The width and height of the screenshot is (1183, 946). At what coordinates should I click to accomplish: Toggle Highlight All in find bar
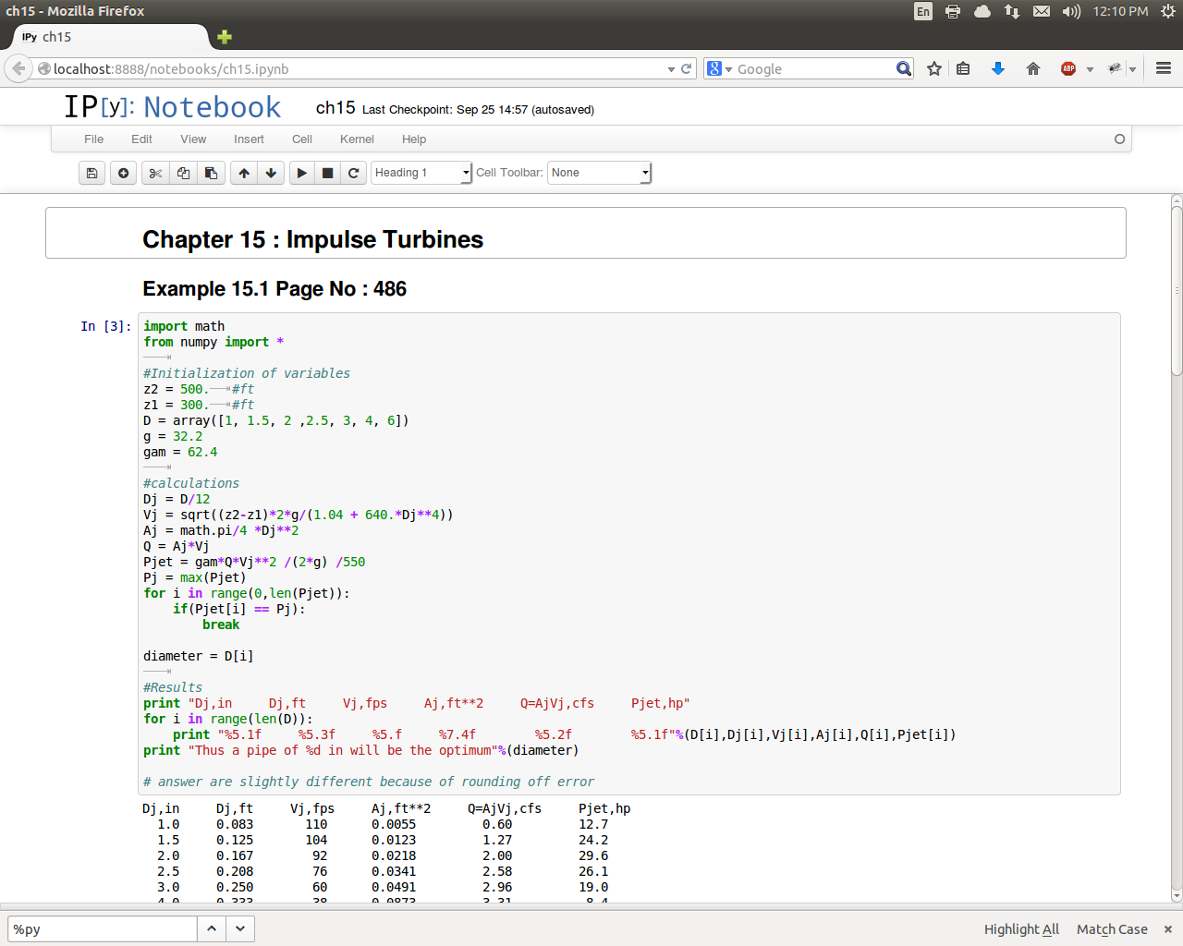point(1021,929)
